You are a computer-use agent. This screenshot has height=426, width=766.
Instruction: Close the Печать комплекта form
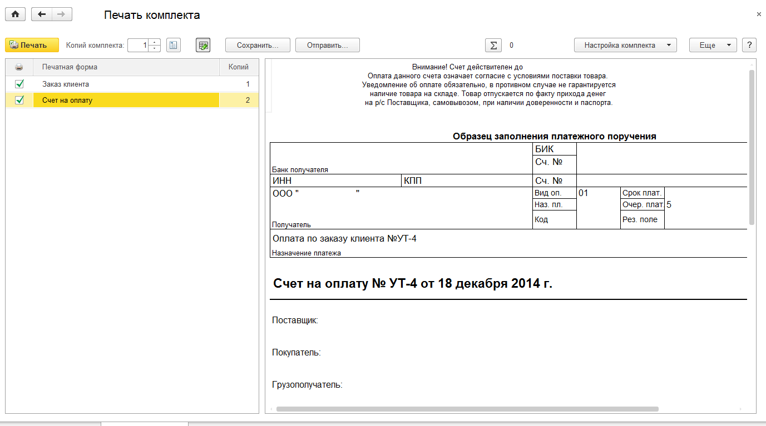point(759,14)
